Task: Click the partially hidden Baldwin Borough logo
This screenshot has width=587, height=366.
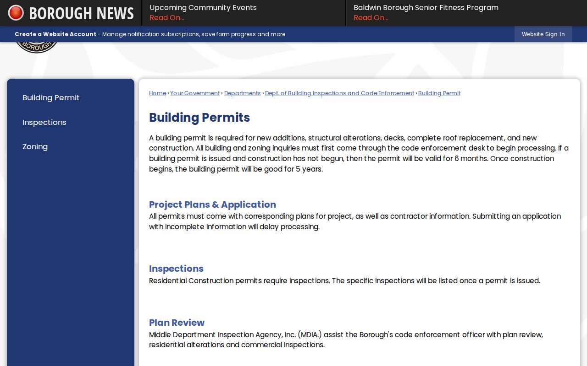Action: [x=37, y=48]
